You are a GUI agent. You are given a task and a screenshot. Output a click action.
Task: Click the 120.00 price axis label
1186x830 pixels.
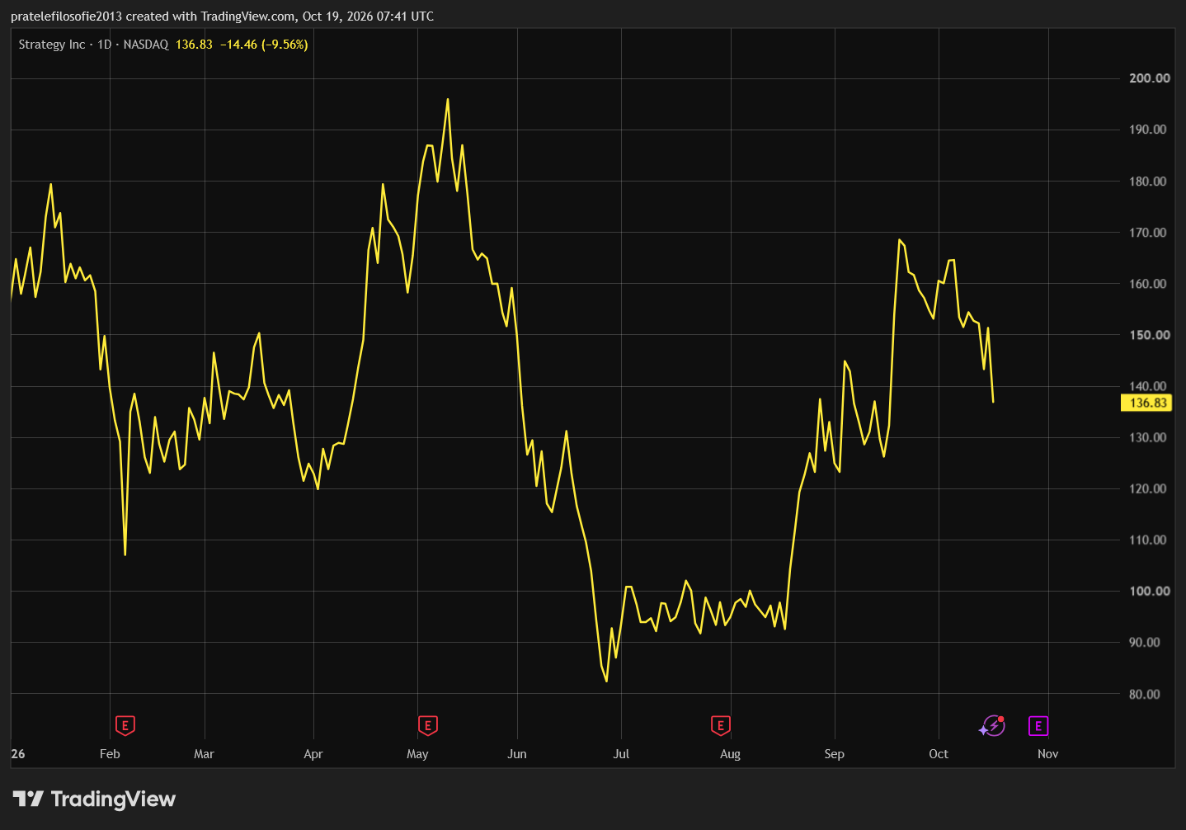tap(1148, 488)
